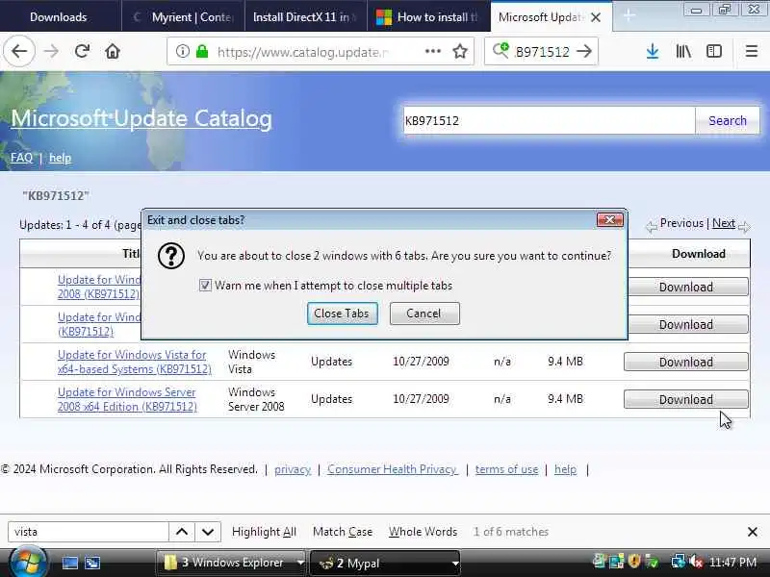The width and height of the screenshot is (770, 577).
Task: Bookmark this page with the star icon
Action: pyautogui.click(x=460, y=51)
